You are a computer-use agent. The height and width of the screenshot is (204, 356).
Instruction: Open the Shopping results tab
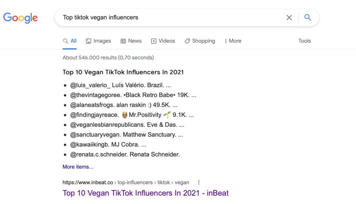tap(203, 41)
